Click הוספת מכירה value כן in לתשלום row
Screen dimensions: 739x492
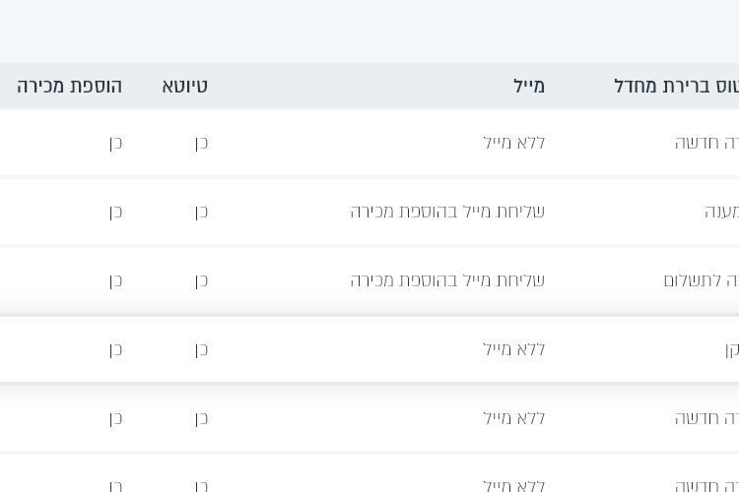[115, 280]
